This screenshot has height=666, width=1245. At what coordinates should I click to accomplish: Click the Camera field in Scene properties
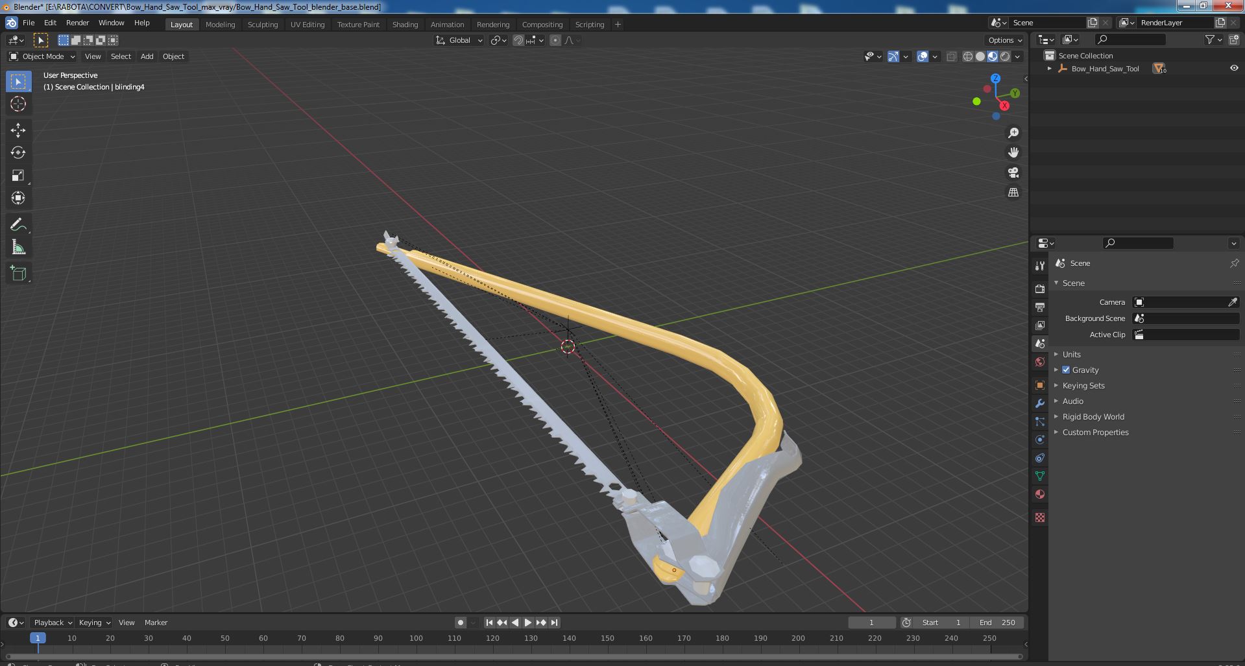tap(1186, 302)
